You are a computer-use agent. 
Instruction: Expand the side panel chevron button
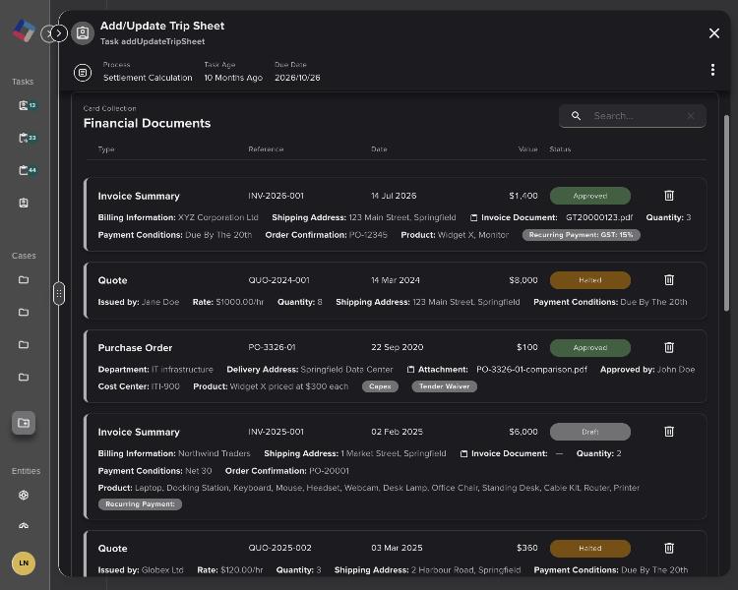point(58,33)
